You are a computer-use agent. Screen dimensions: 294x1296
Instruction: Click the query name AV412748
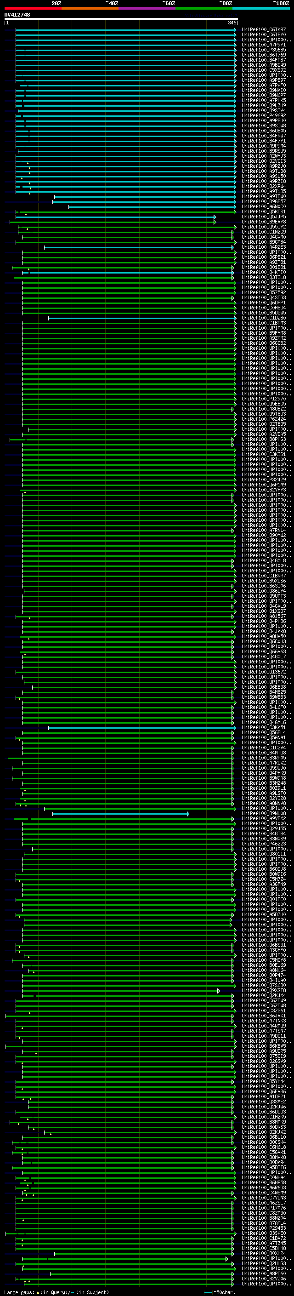click(17, 15)
